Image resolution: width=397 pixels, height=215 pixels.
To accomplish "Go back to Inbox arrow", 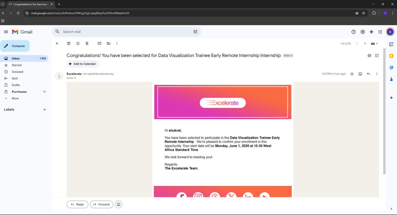I will coord(57,43).
